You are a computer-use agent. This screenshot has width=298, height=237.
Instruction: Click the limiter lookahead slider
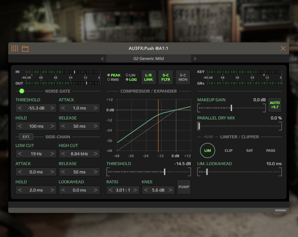(x=240, y=172)
